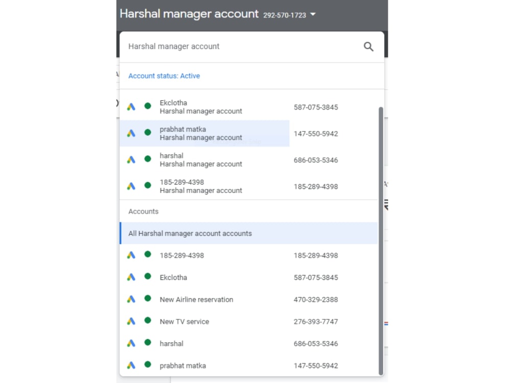Screen dimensions: 511x383
Task: Open 185-289-4398 under the Accounts list
Action: [x=249, y=255]
